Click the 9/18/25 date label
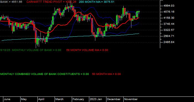This screenshot has height=102, width=194. [5, 50]
